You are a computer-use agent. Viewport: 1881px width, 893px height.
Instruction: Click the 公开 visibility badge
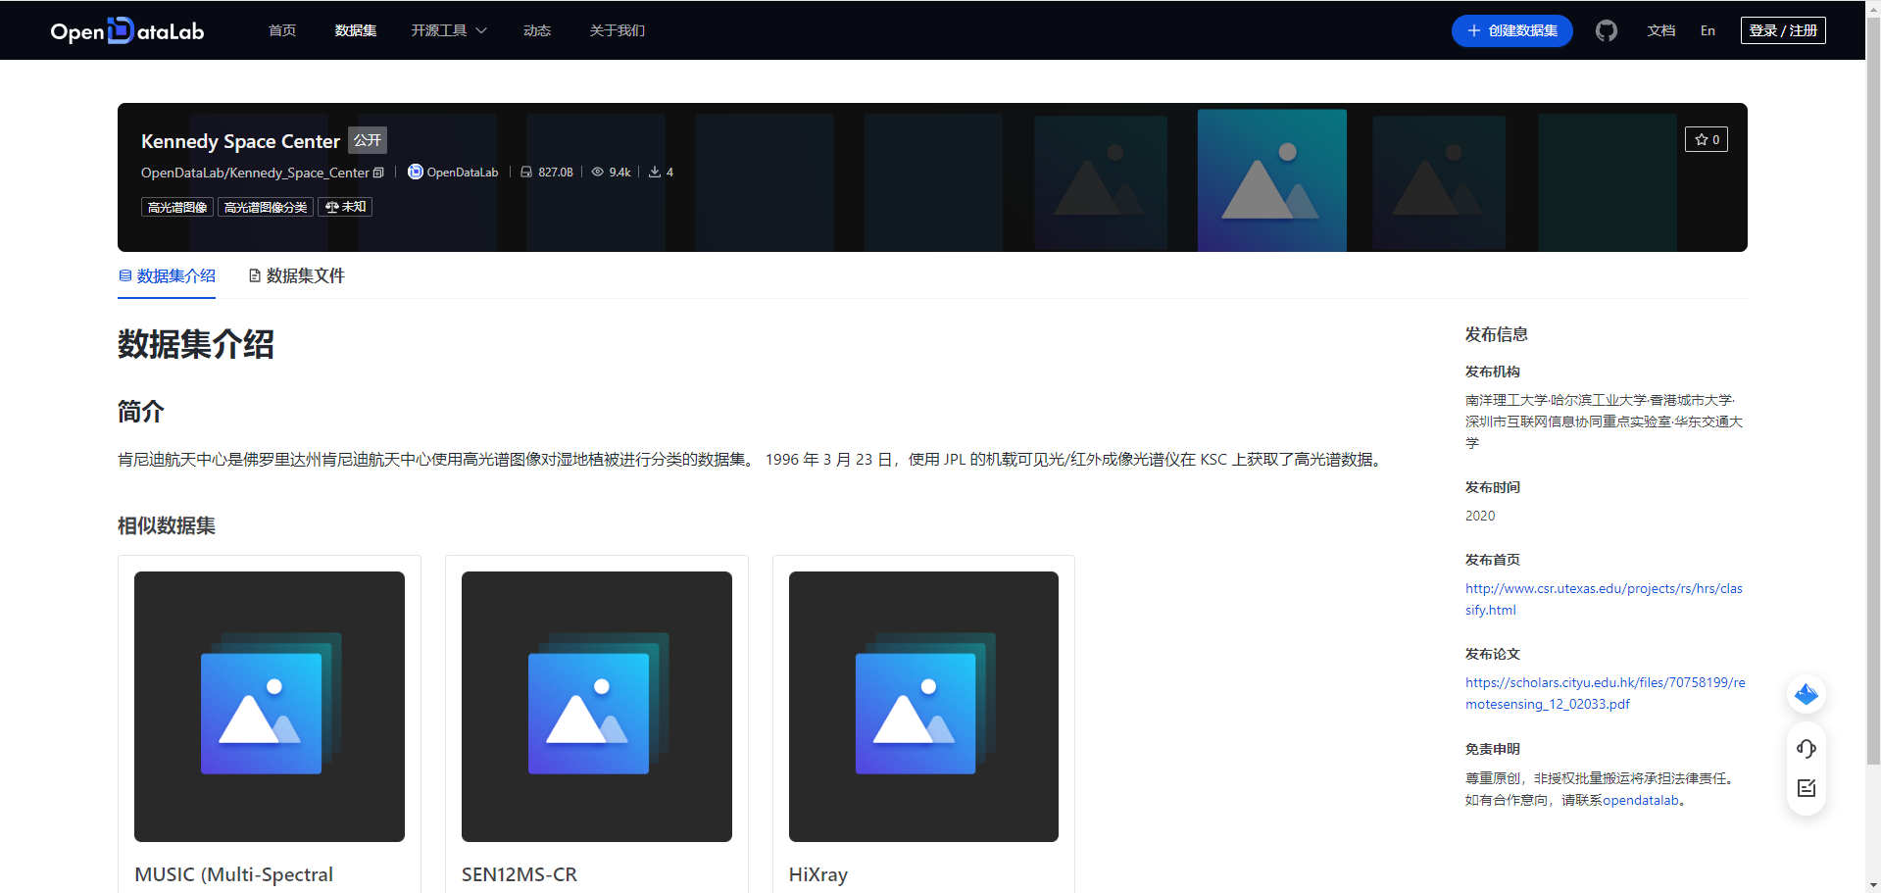click(367, 140)
